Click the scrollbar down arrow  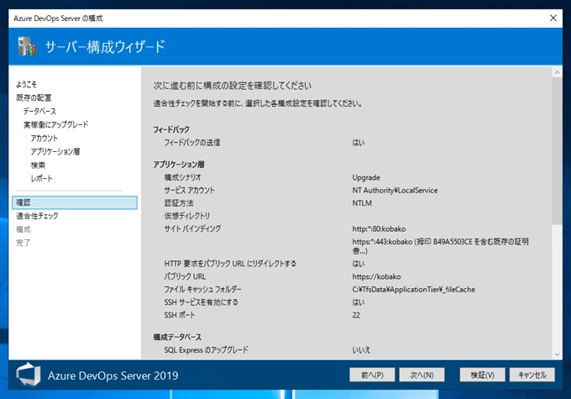pos(558,354)
